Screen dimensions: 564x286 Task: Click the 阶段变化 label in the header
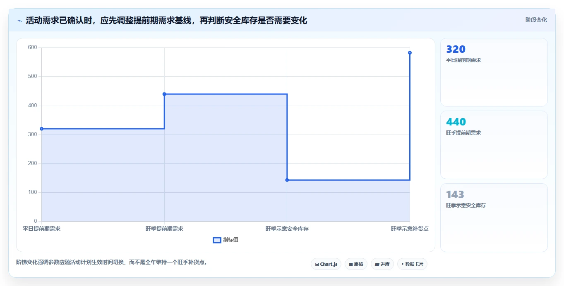[536, 20]
